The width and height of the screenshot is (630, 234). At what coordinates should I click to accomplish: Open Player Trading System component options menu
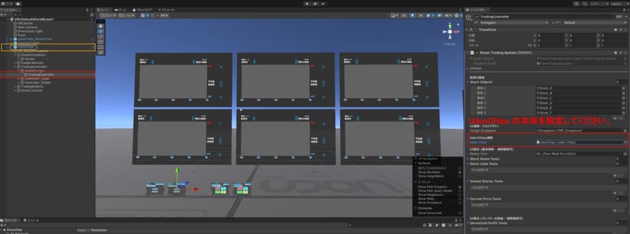click(625, 53)
